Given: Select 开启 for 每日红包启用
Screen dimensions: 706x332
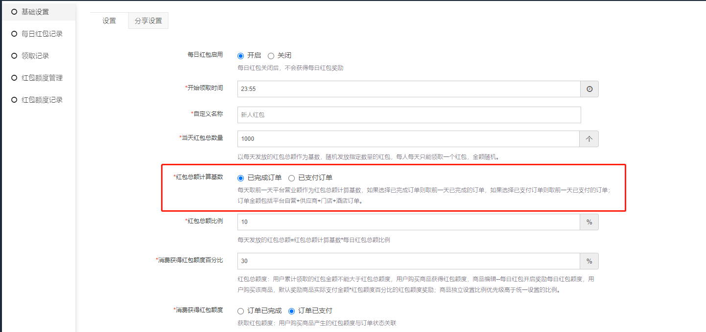Looking at the screenshot, I should (x=240, y=56).
